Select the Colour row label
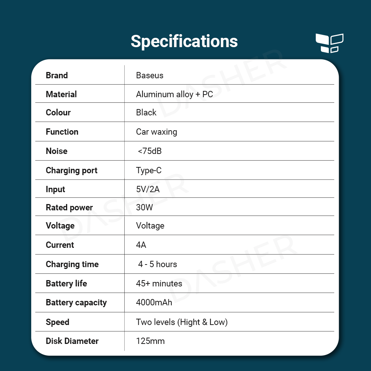The width and height of the screenshot is (371, 371). 58,112
